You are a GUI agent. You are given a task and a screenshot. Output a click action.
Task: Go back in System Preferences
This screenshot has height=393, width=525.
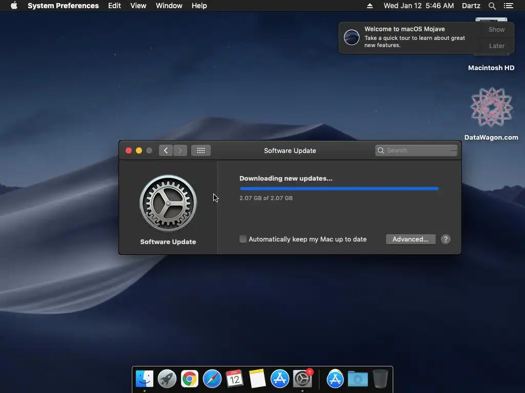[x=166, y=150]
